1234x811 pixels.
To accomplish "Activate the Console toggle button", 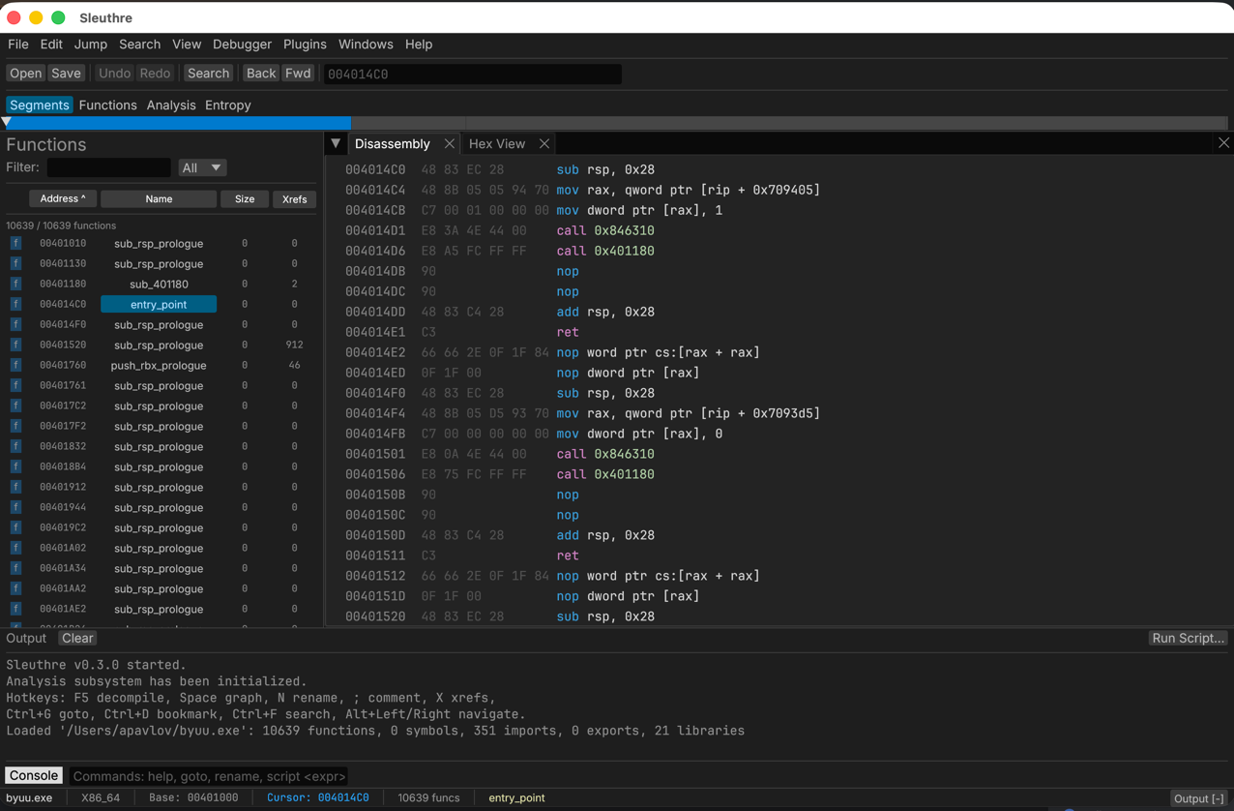I will click(34, 775).
